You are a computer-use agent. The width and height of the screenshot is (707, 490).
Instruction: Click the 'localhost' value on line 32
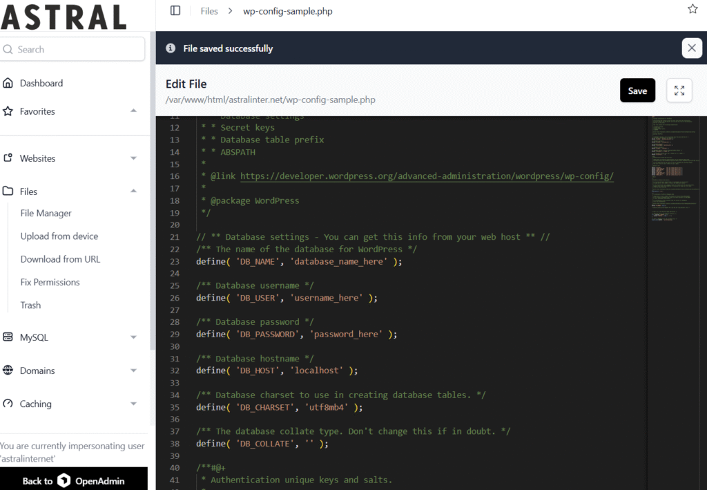(x=316, y=370)
